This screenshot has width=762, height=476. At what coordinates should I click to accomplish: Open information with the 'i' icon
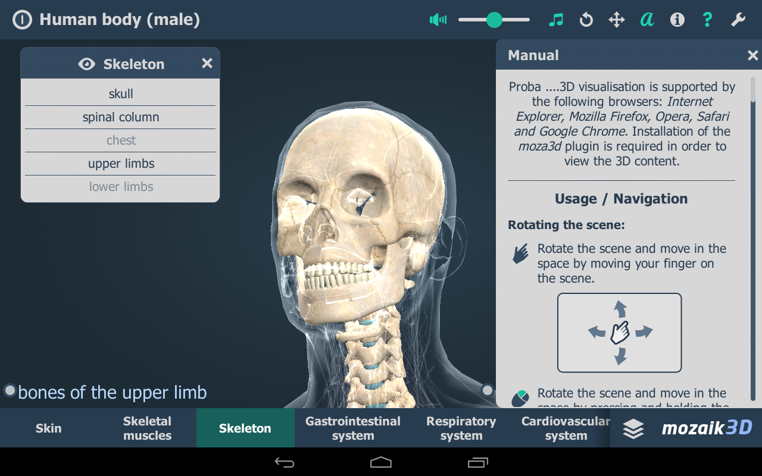tap(677, 19)
